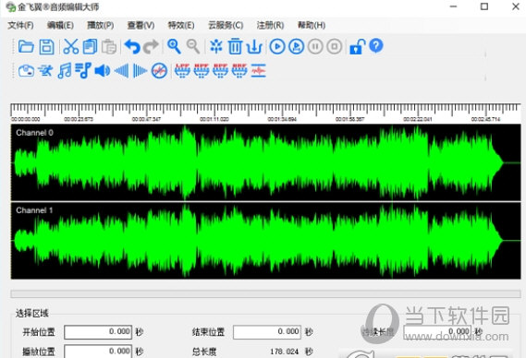Click the Open File folder icon
This screenshot has width=526, height=358.
coord(26,46)
